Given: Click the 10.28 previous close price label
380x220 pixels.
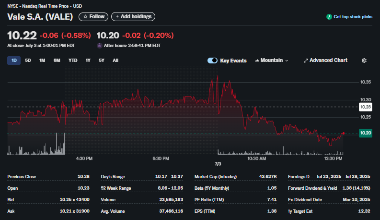Looking at the screenshot, I should [366, 107].
